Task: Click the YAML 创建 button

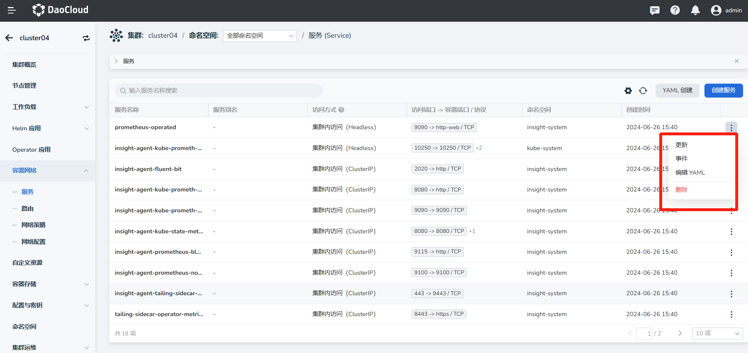Action: point(677,91)
